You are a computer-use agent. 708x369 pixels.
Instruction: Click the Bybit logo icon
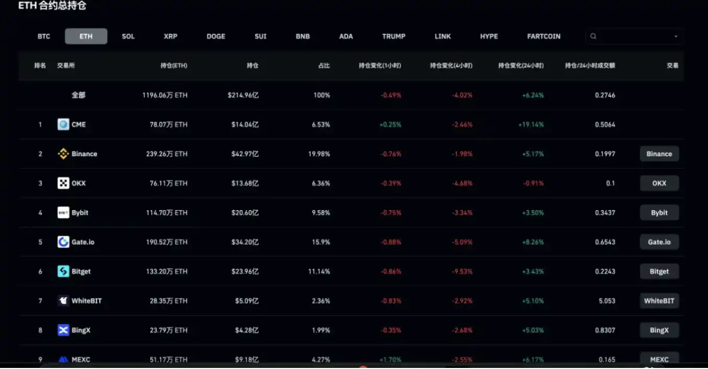click(63, 213)
